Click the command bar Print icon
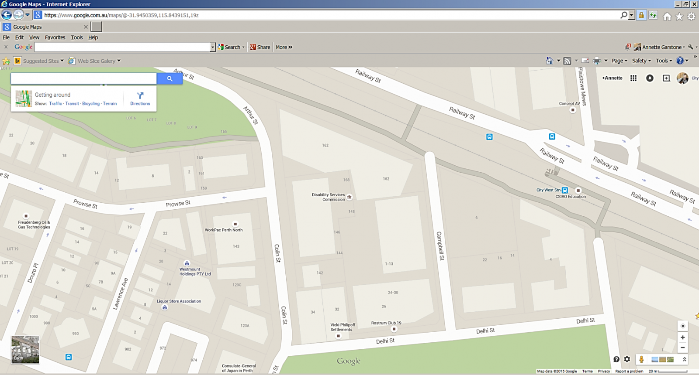Image resolution: width=699 pixels, height=375 pixels. coord(597,61)
